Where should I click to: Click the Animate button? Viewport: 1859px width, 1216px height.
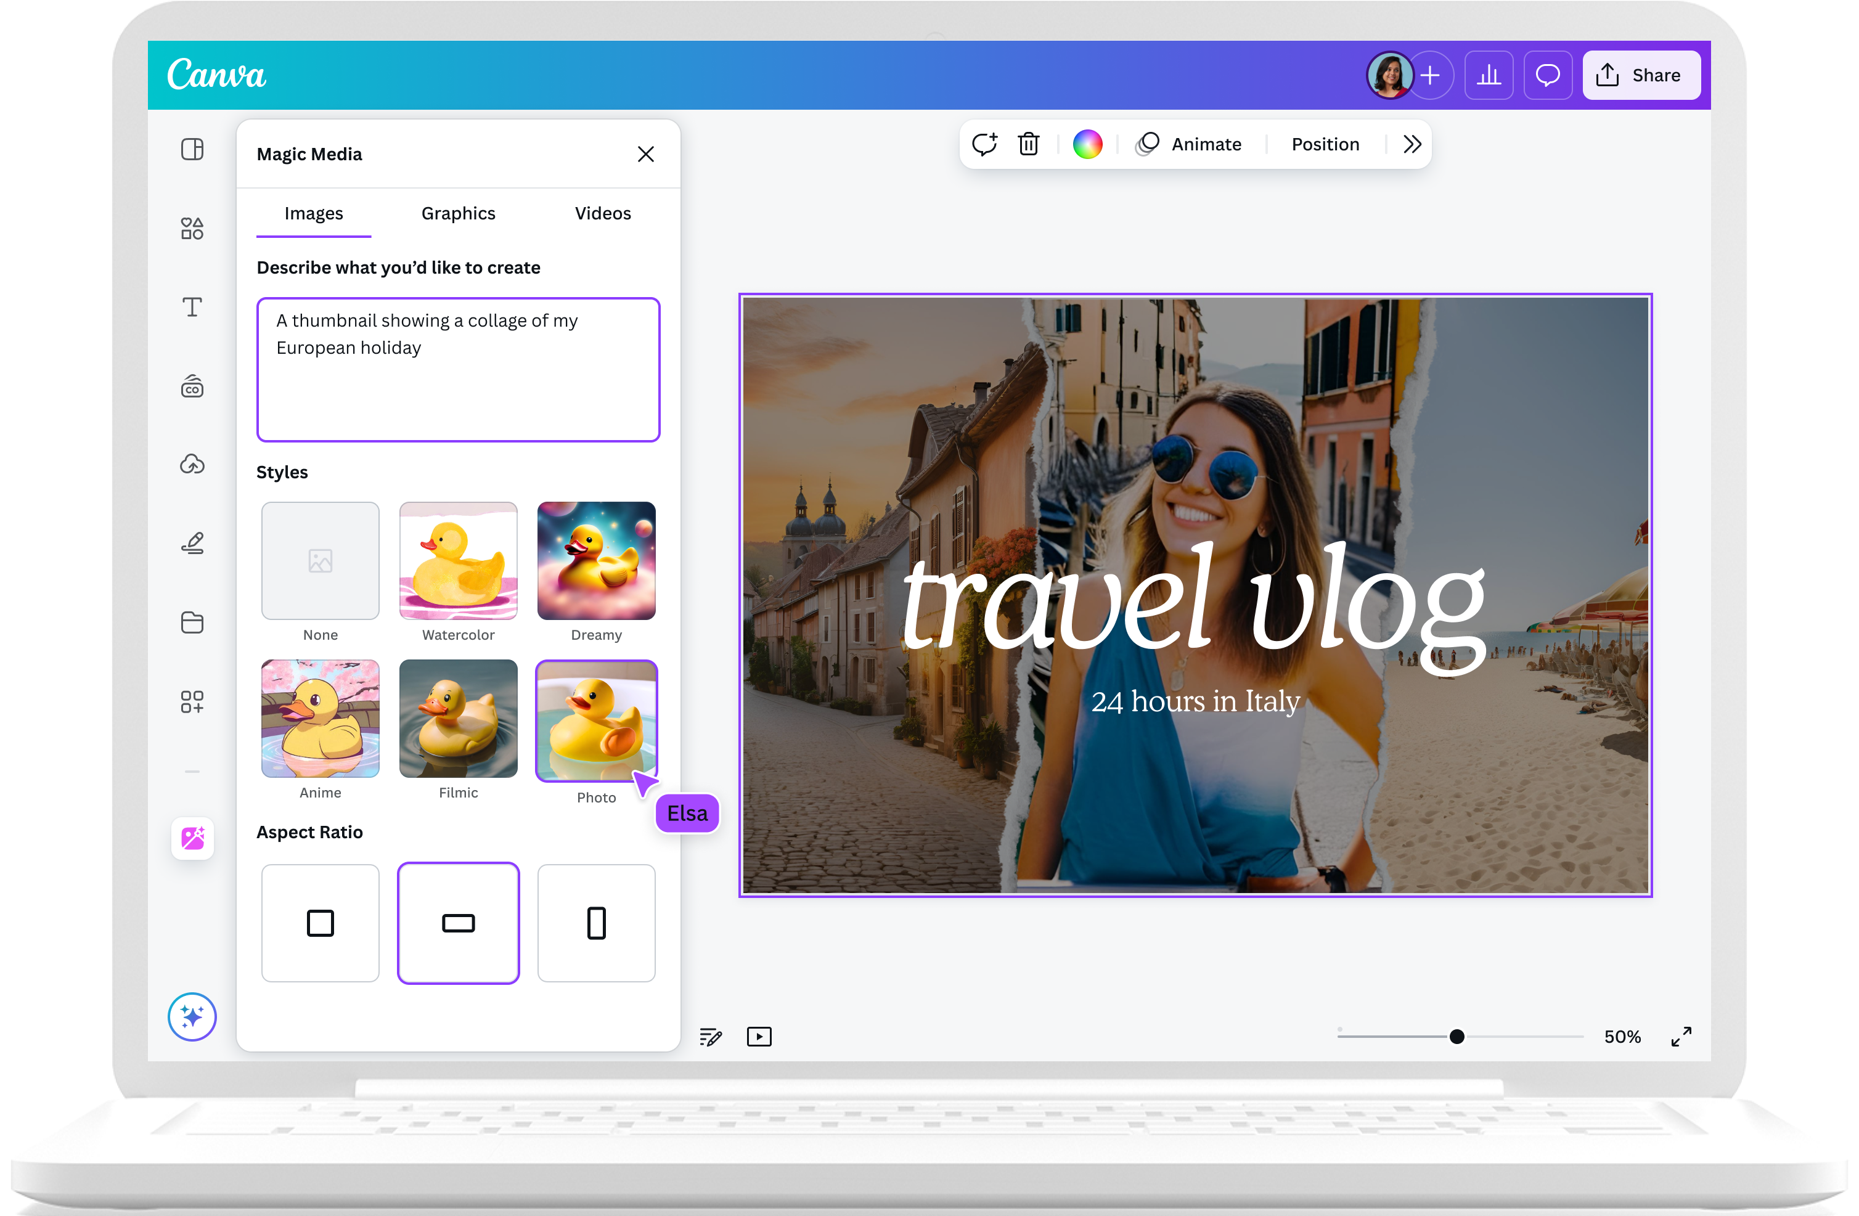pos(1190,144)
